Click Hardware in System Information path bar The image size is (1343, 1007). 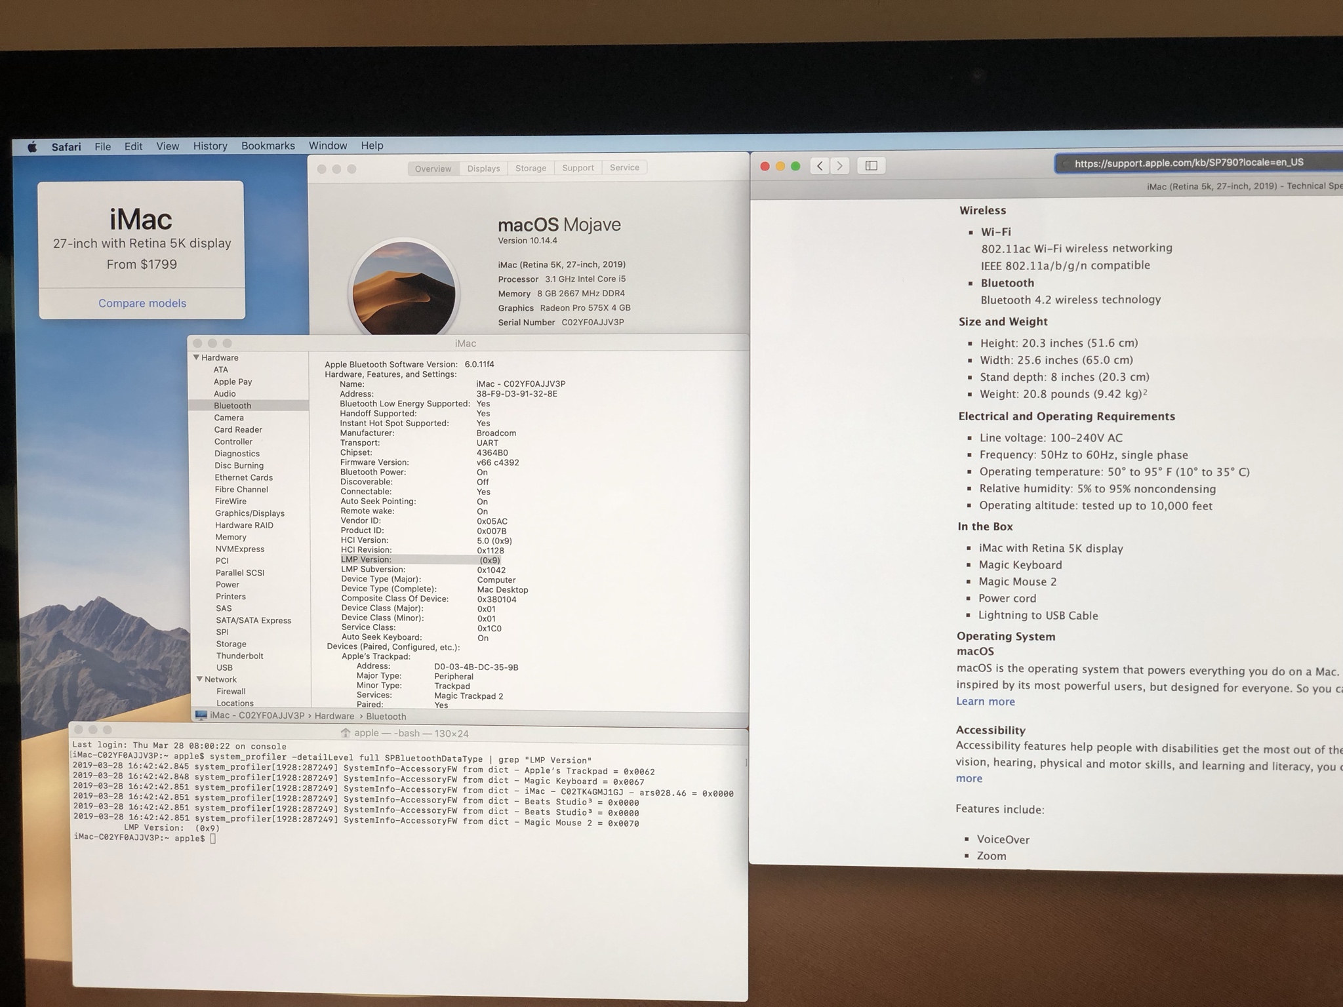[334, 716]
